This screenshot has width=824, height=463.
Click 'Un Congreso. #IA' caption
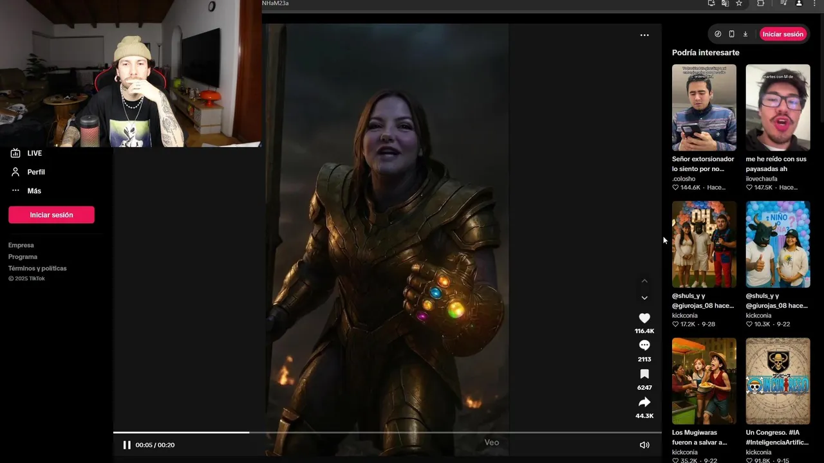(x=776, y=438)
